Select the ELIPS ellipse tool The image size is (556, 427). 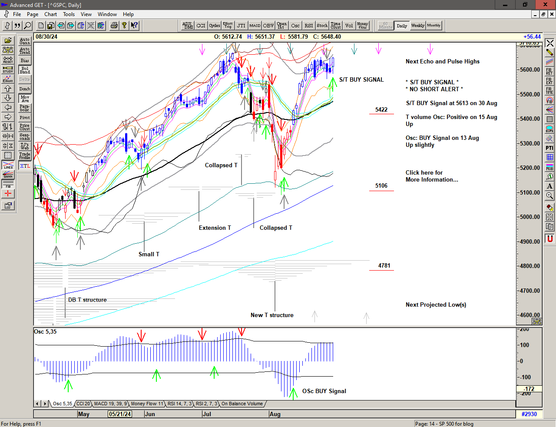[x=549, y=129]
